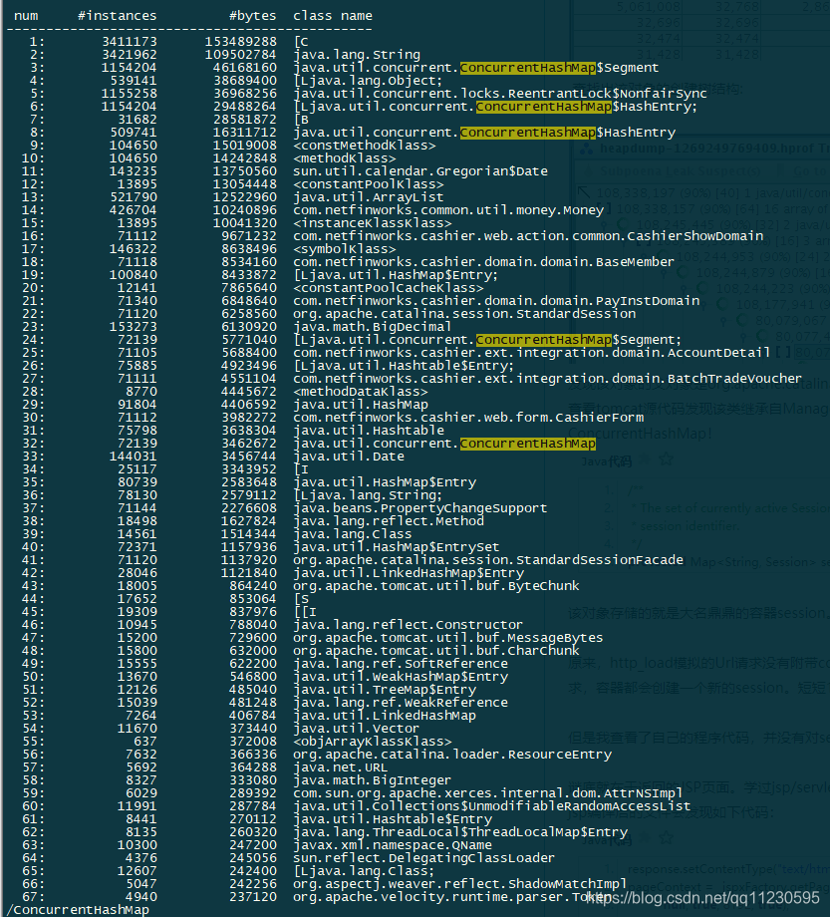Click highlighted ConcurrentHashMap in $HashEntry row 8
The width and height of the screenshot is (830, 917).
[528, 133]
